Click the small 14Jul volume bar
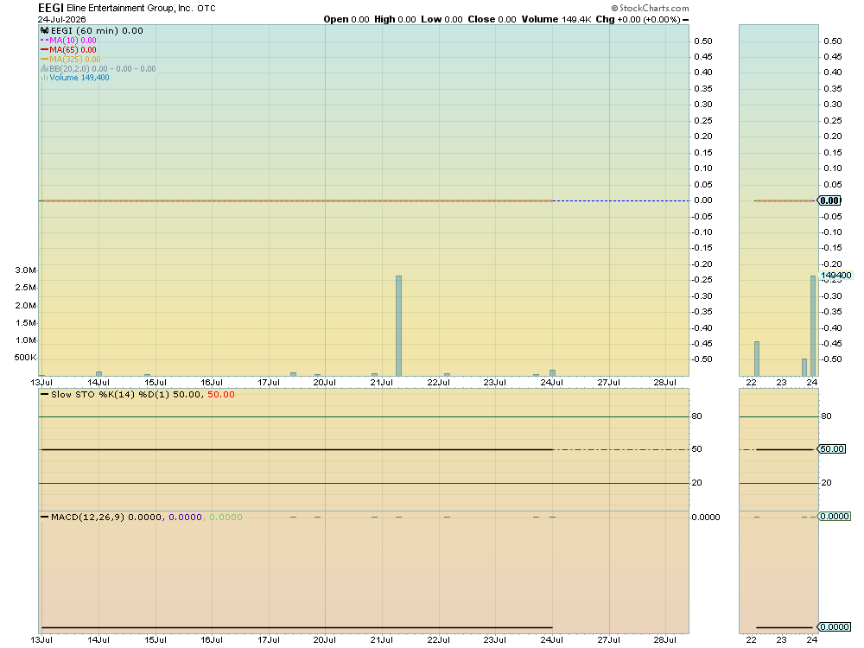Screen dimensions: 864x648 pyautogui.click(x=99, y=373)
